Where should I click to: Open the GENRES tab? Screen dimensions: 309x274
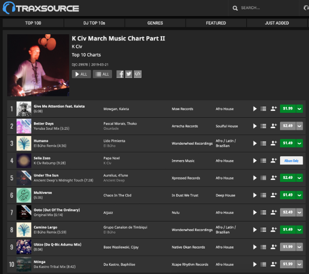click(x=155, y=23)
